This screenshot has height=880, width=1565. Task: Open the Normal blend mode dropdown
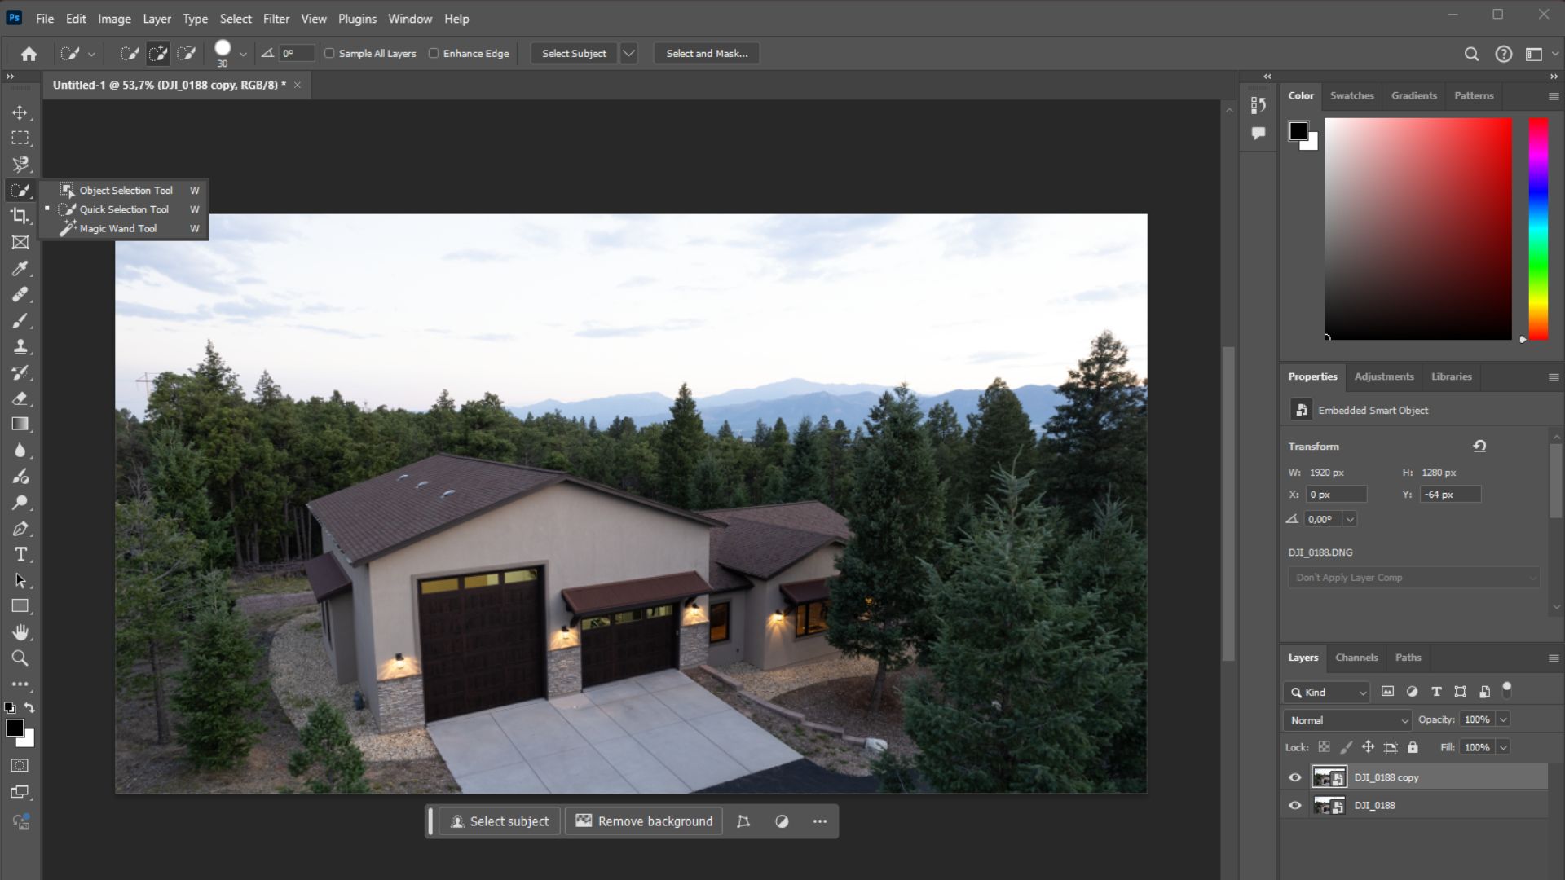[x=1347, y=720]
